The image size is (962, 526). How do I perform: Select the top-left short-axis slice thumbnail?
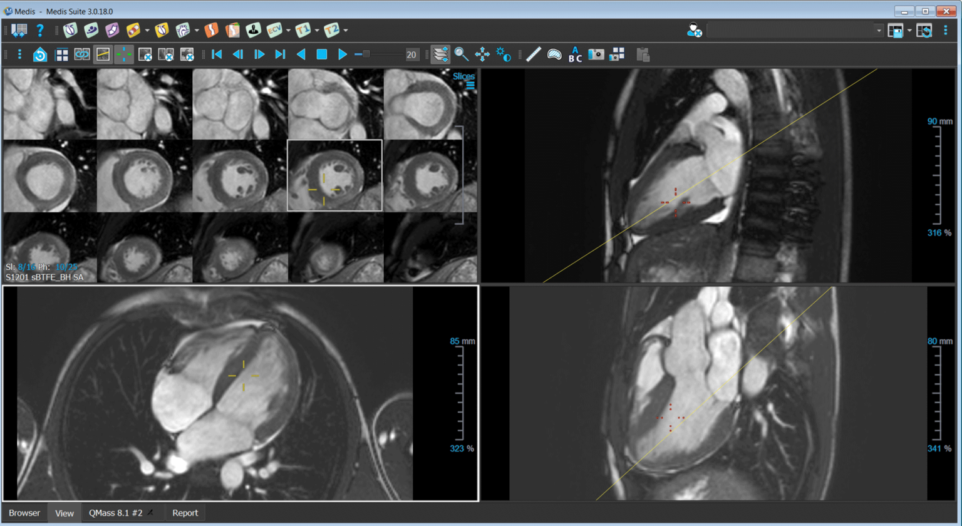(x=50, y=104)
